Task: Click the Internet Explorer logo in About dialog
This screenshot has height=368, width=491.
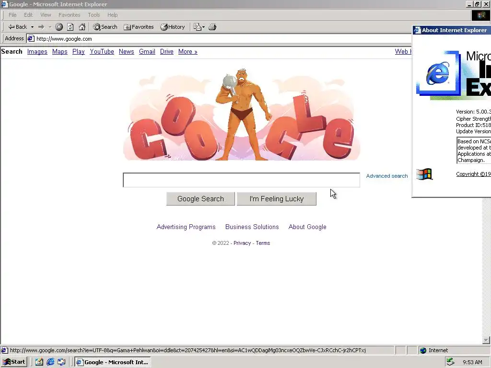Action: tap(438, 73)
